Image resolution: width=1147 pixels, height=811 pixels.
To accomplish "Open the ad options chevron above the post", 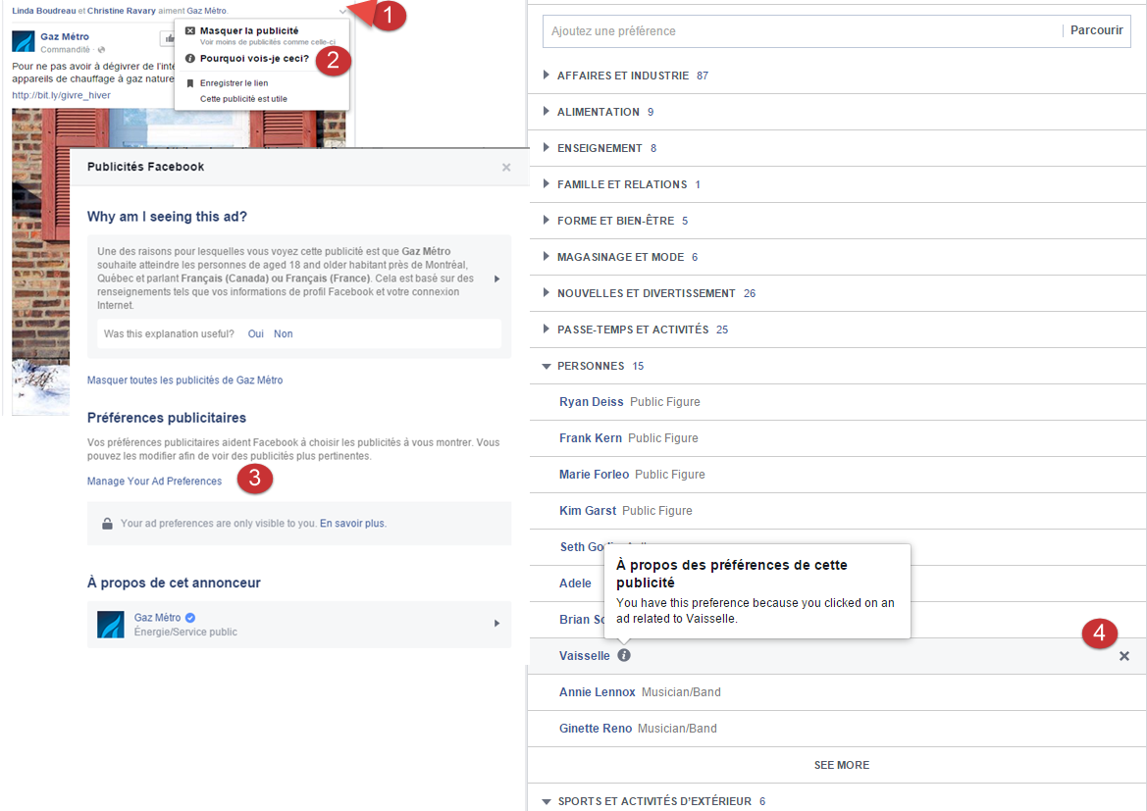I will coord(342,12).
